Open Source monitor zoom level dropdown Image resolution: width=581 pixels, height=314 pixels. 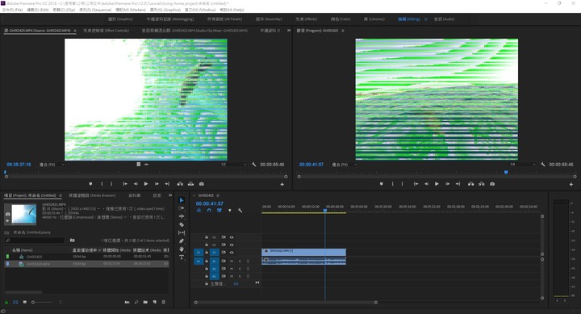(52, 164)
